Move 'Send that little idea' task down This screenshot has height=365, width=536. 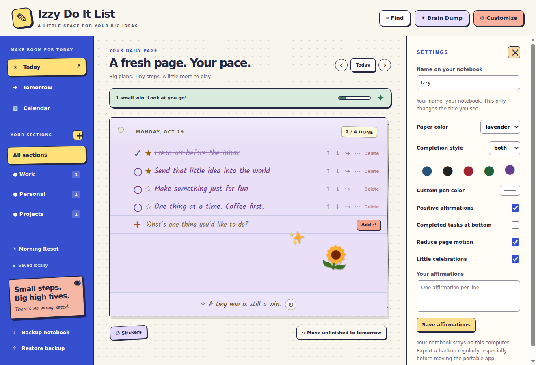[337, 171]
